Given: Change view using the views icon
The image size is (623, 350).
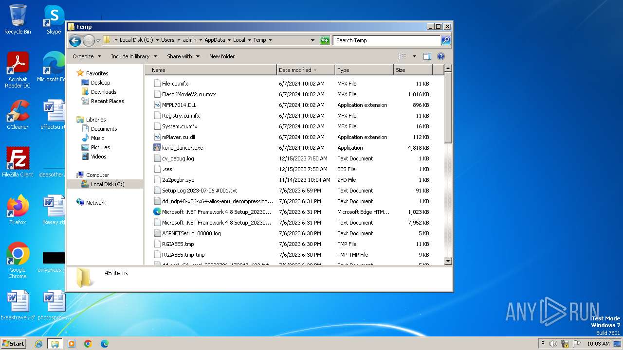Looking at the screenshot, I should pos(402,56).
